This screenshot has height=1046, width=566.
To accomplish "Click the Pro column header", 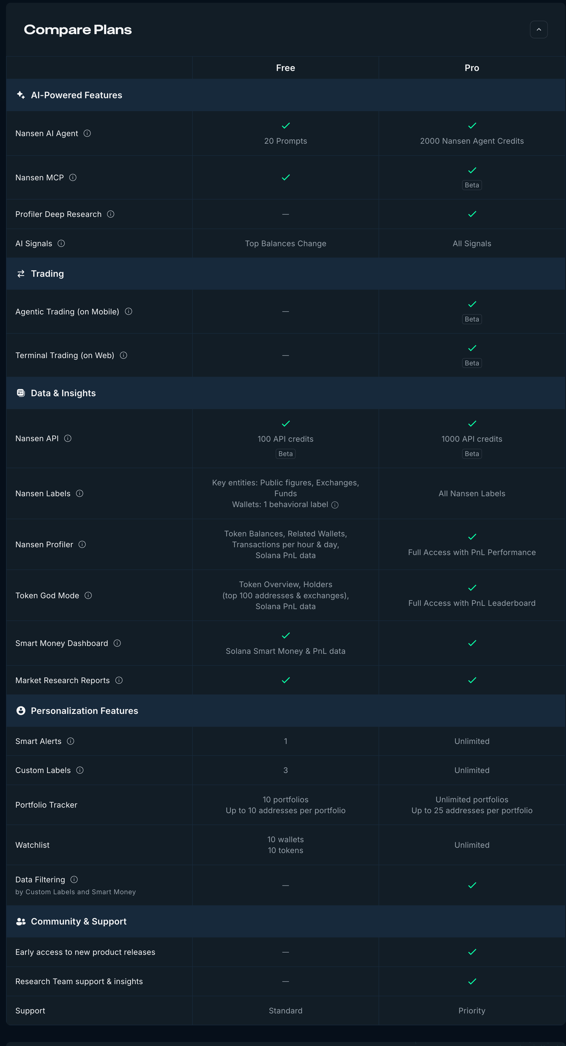I will pyautogui.click(x=471, y=68).
